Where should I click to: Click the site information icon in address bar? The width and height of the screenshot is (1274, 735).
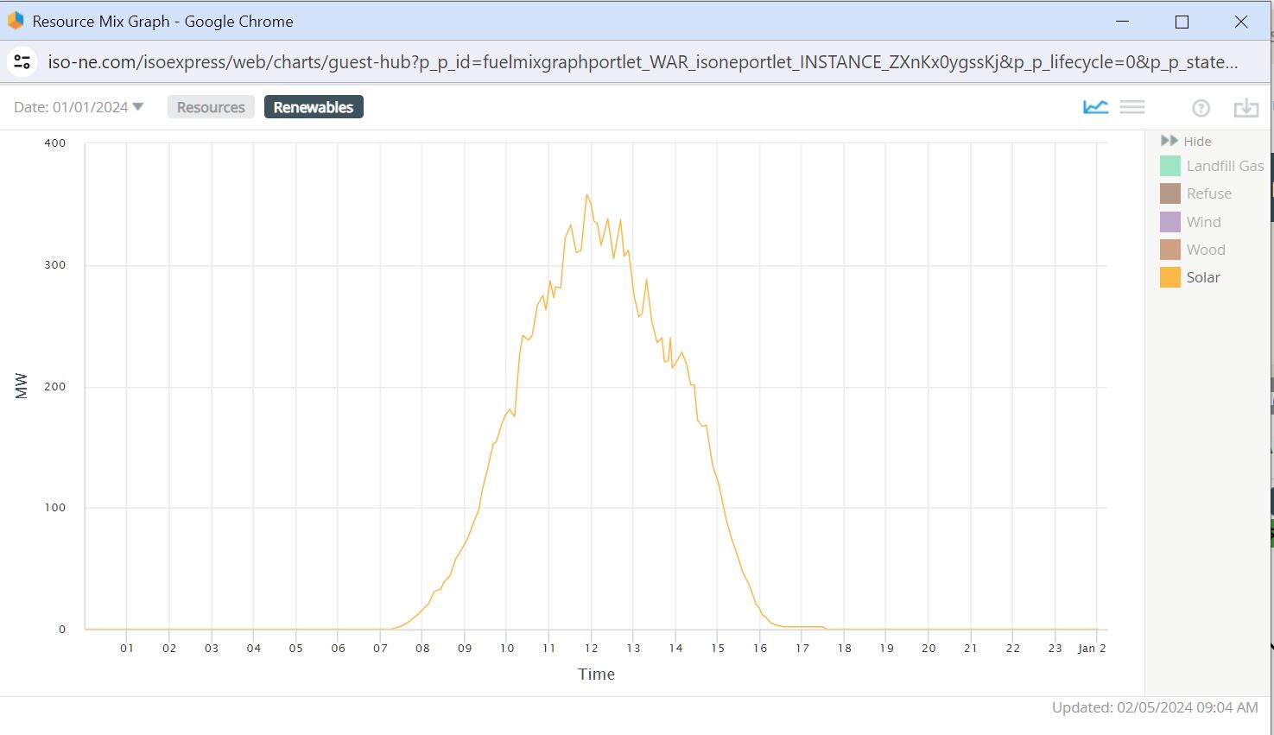pyautogui.click(x=22, y=62)
